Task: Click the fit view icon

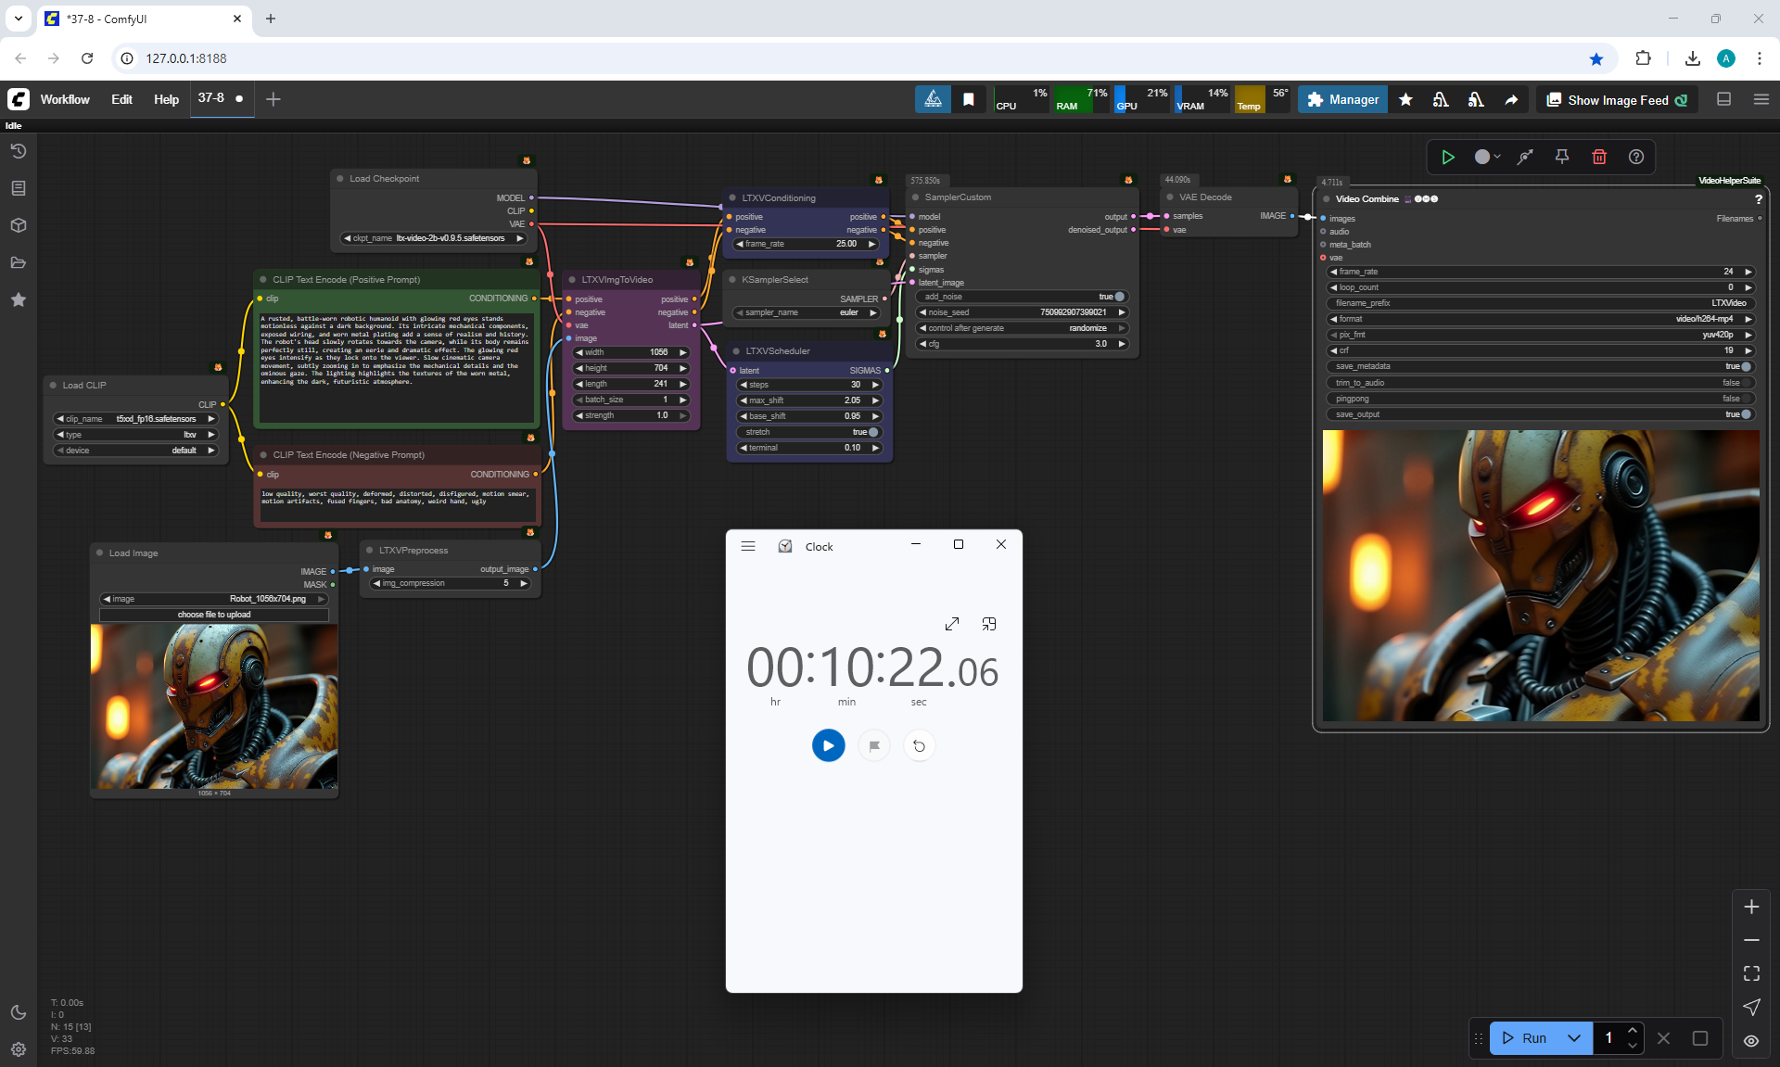Action: (x=1751, y=973)
